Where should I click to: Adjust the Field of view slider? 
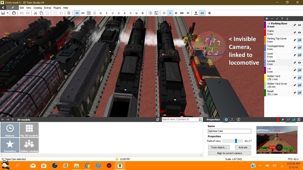236,141
